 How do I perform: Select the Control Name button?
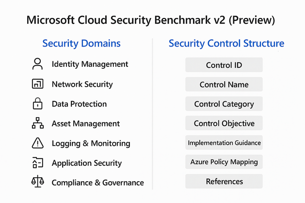(x=224, y=84)
